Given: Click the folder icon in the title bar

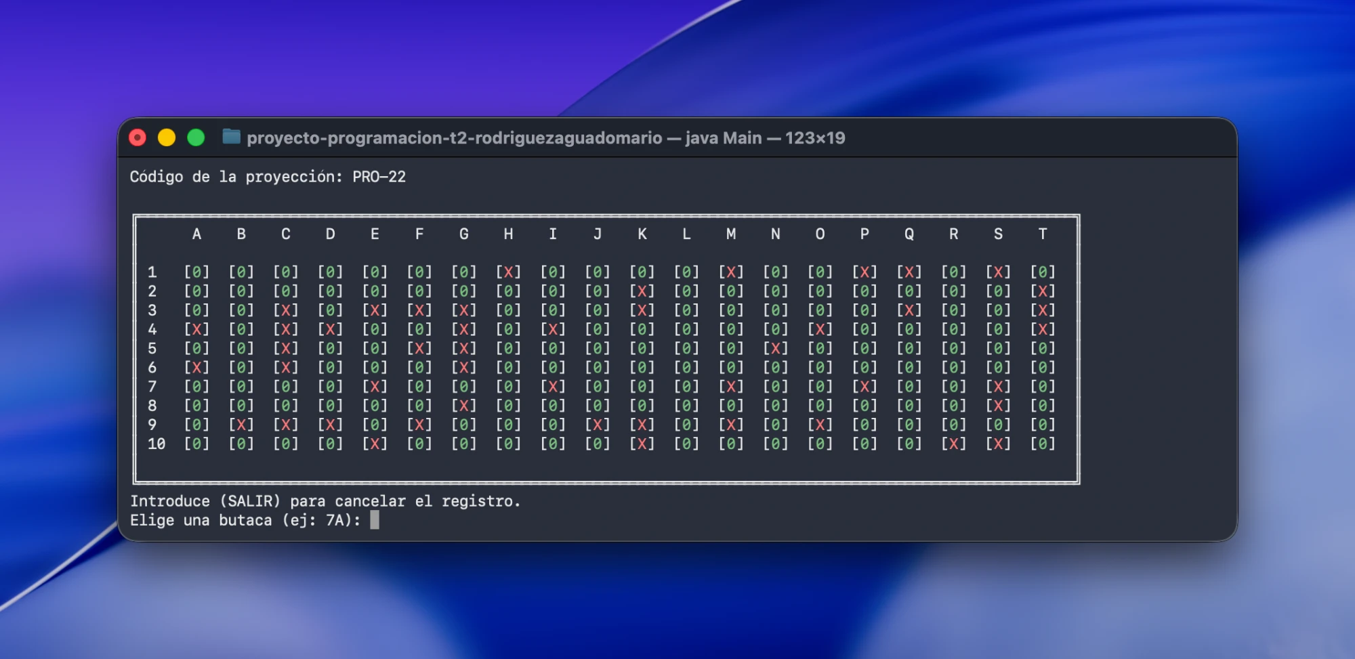Looking at the screenshot, I should tap(232, 137).
